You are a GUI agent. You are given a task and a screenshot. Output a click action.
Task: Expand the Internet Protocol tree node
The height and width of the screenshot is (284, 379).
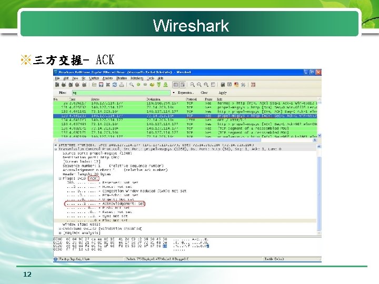[56, 145]
